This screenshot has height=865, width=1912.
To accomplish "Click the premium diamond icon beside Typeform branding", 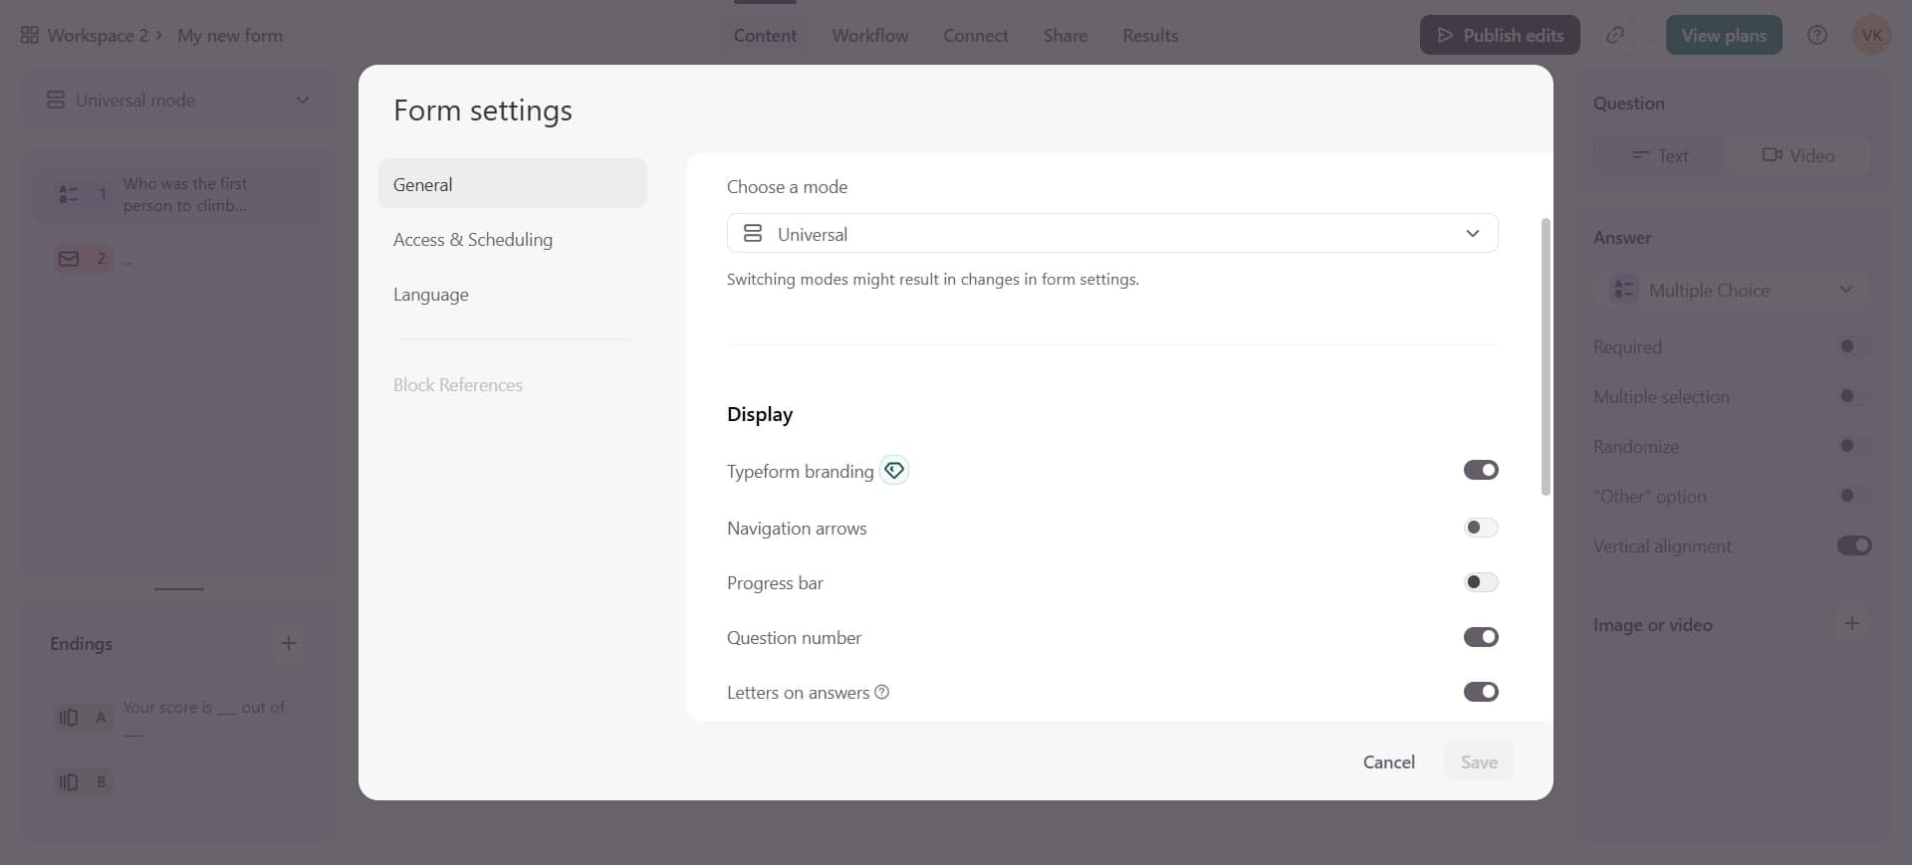I will (x=894, y=470).
